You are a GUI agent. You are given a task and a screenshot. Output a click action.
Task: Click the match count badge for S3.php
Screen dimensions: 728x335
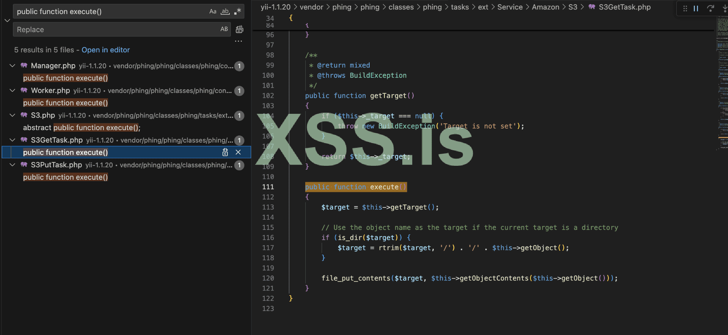[239, 115]
